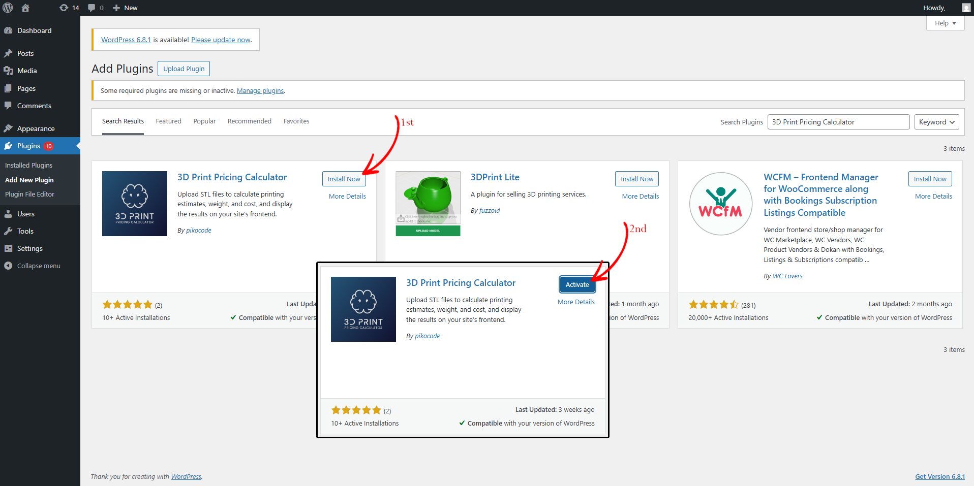
Task: Open the site home icon
Action: 25,8
